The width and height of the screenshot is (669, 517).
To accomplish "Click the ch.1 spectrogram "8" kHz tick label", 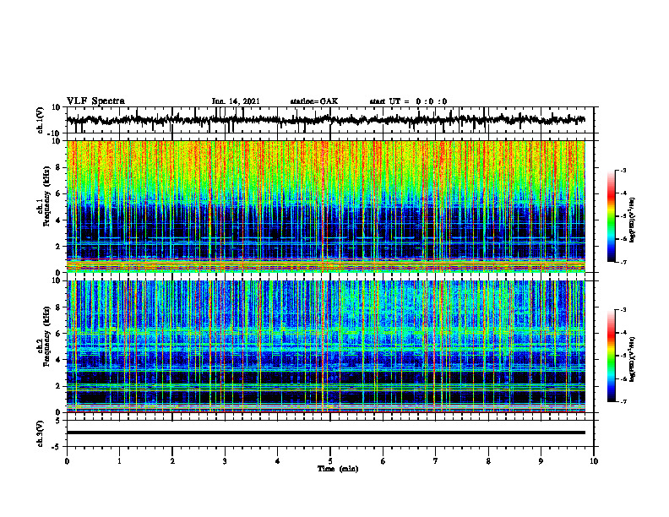I will (x=59, y=167).
